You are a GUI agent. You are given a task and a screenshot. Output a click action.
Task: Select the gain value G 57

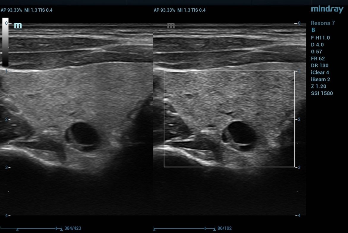pos(316,51)
